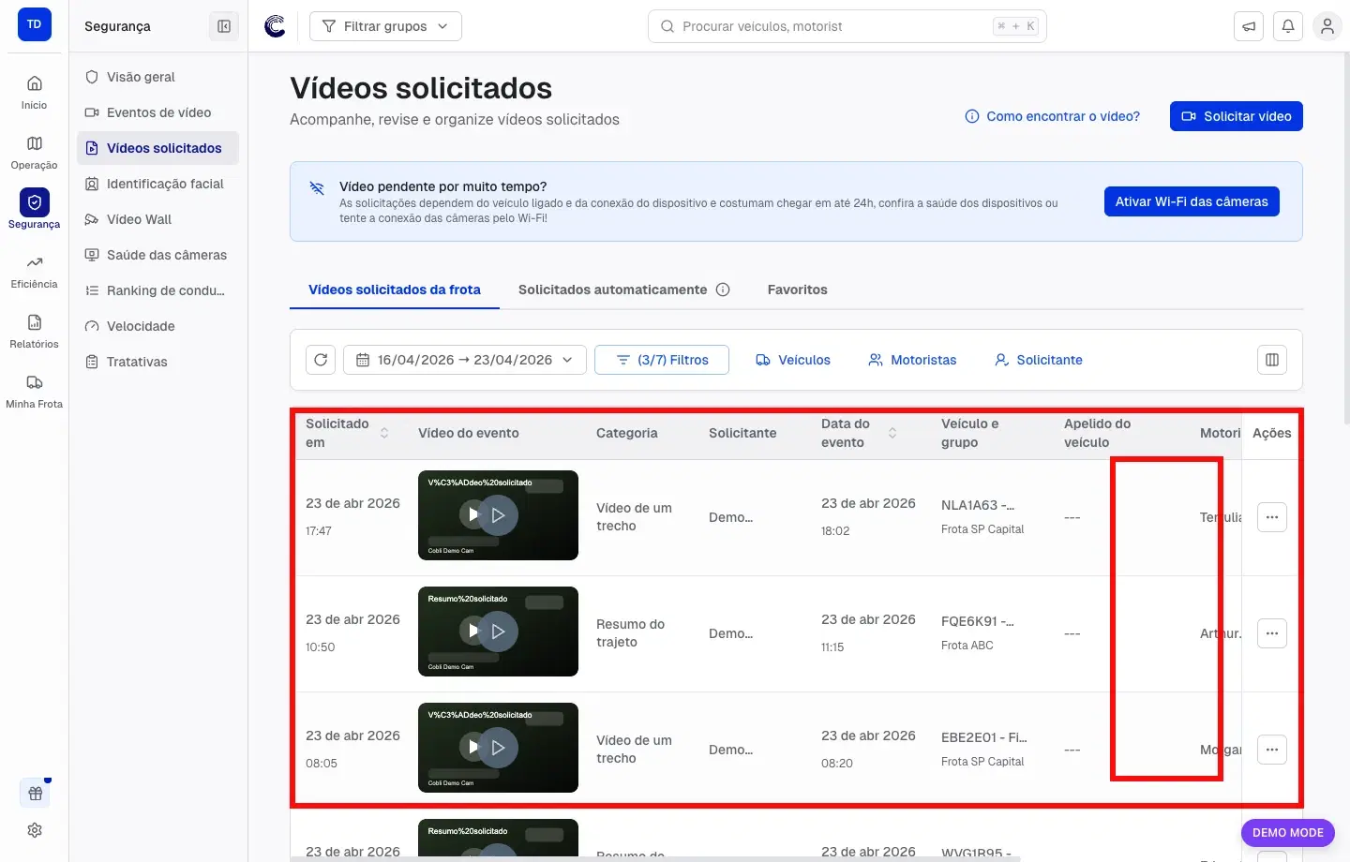This screenshot has width=1350, height=862.
Task: Refresh the requested videos list
Action: point(321,360)
